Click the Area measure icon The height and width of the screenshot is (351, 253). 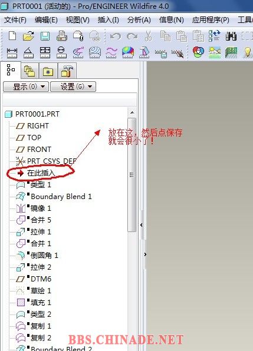click(45, 53)
